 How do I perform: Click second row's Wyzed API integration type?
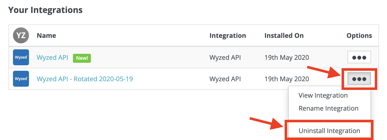click(225, 79)
